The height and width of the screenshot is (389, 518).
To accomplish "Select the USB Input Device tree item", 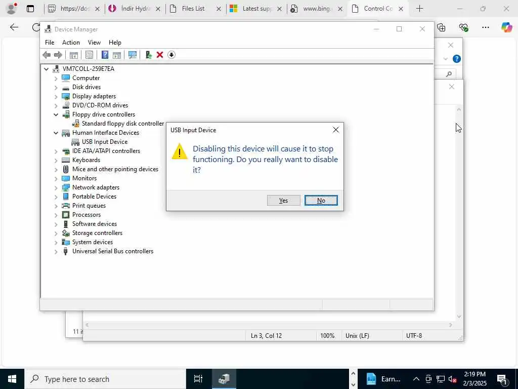I will (x=105, y=142).
